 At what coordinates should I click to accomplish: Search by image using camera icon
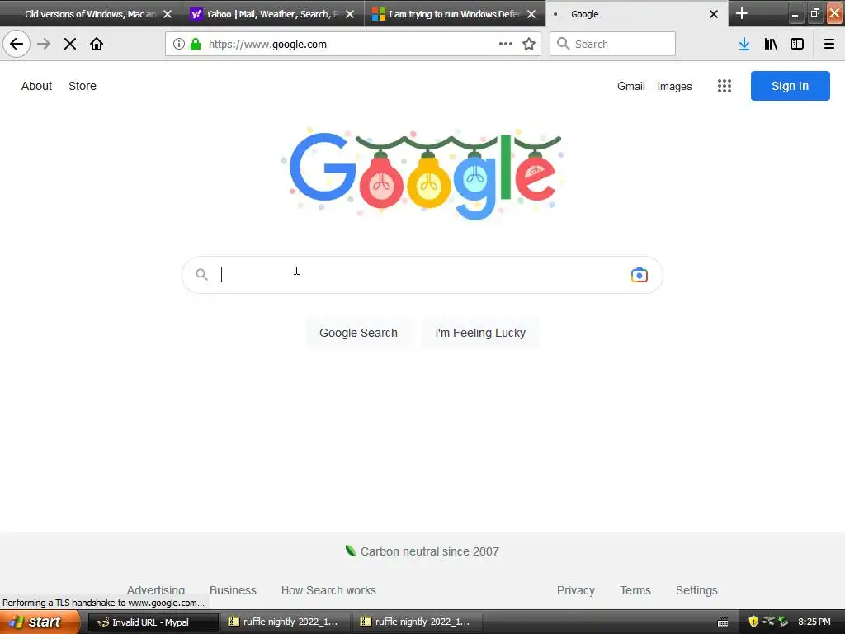pos(640,275)
